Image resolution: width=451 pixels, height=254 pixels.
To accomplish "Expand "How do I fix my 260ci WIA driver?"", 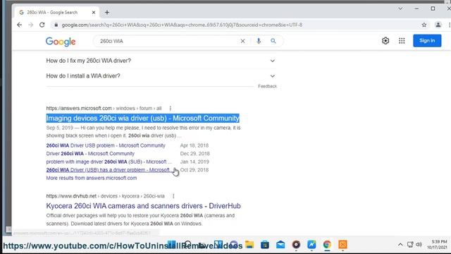I will pyautogui.click(x=161, y=61).
